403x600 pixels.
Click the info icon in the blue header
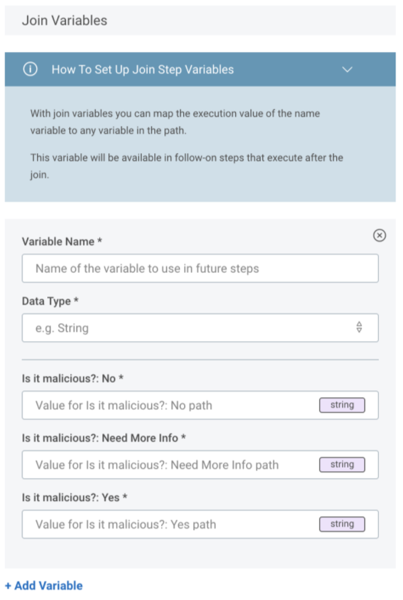[x=30, y=69]
